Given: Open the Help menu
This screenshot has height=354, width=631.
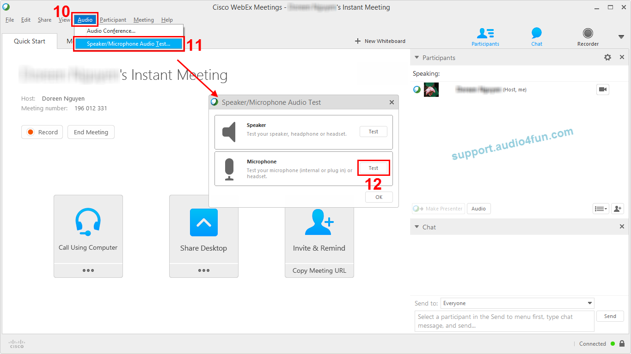Looking at the screenshot, I should click(x=167, y=20).
